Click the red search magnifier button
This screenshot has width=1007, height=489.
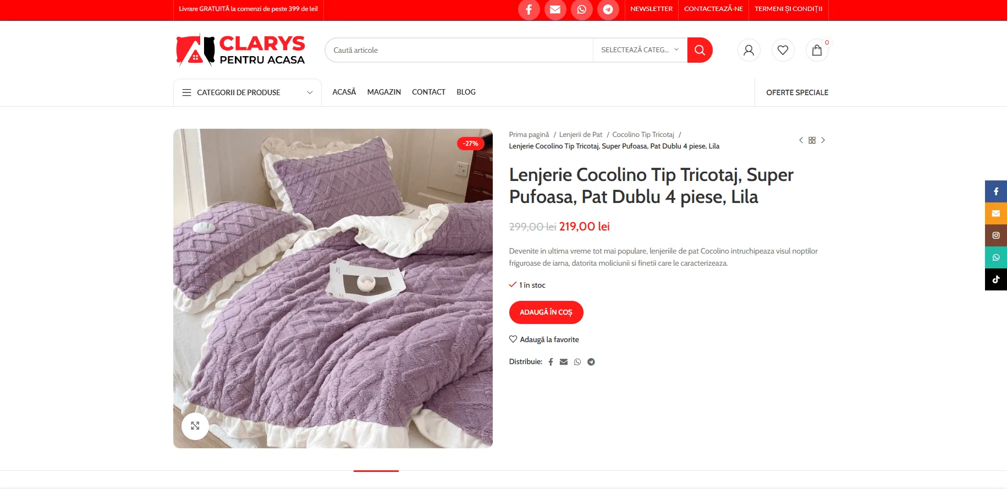tap(700, 50)
